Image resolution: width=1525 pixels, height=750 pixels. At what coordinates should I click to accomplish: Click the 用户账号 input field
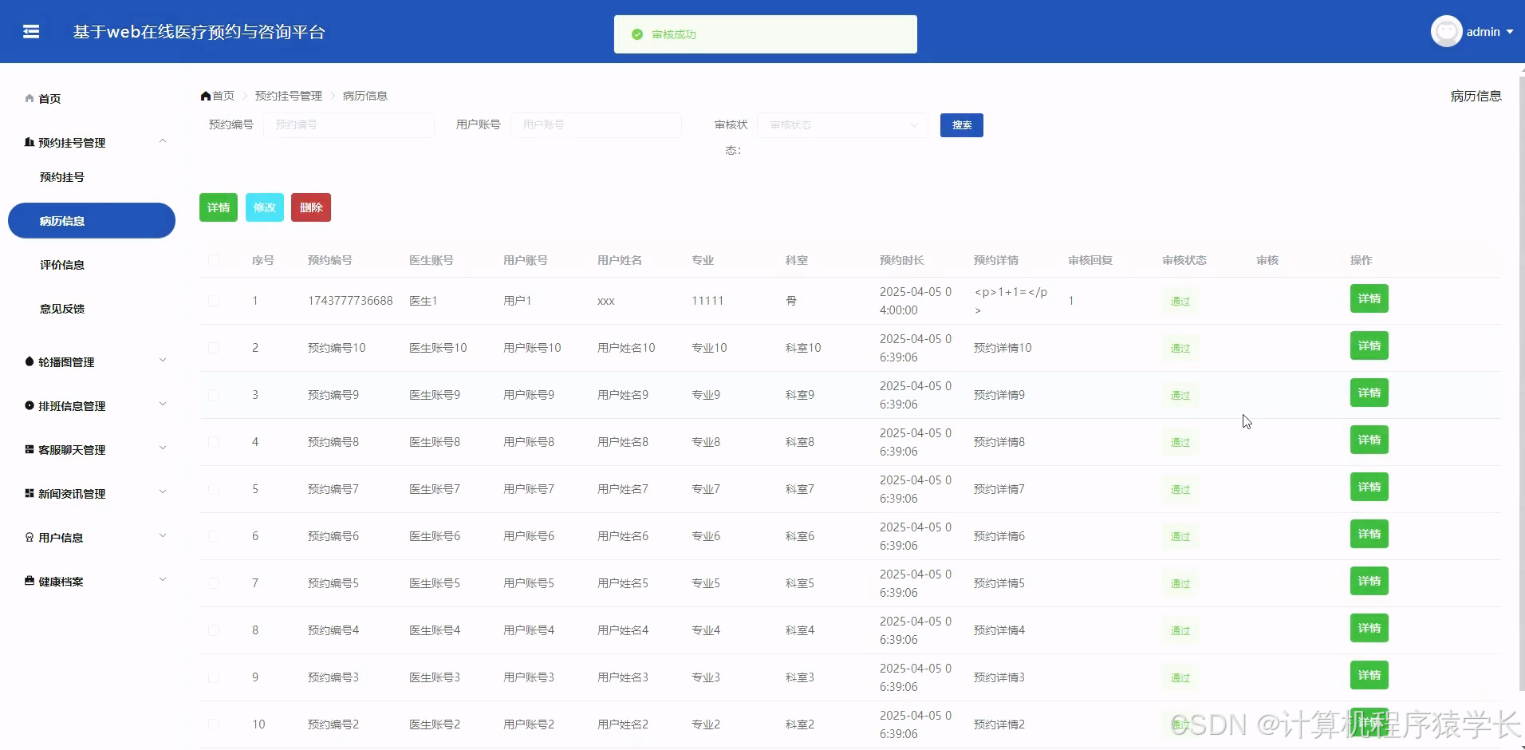597,124
